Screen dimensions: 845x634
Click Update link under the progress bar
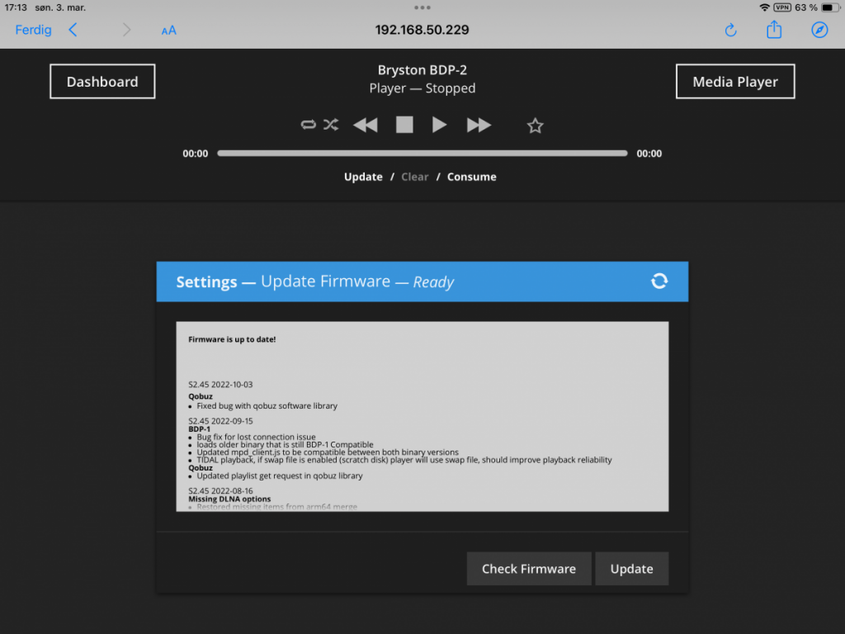point(363,177)
